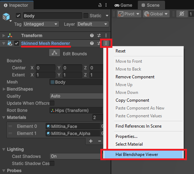
Task: Click the Edit Bounds icon button
Action: [x=54, y=53]
